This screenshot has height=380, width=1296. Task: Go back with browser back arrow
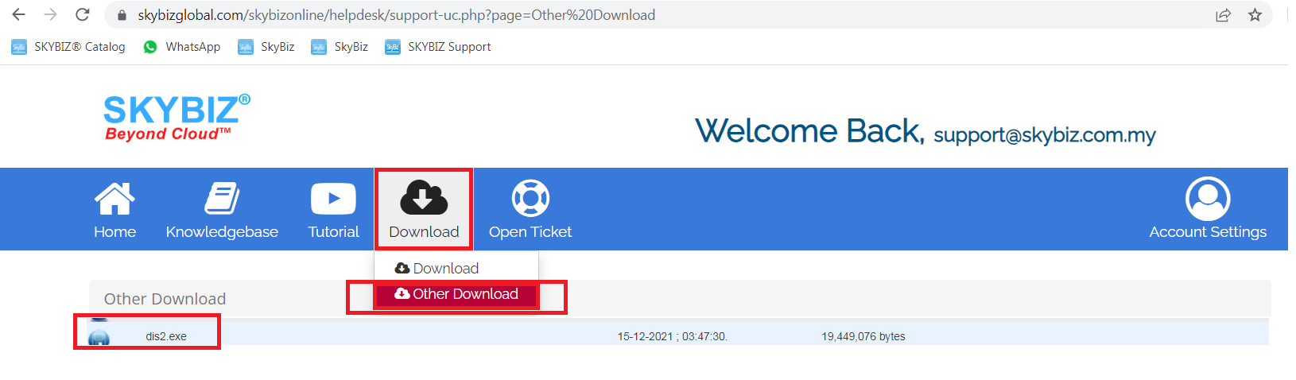[x=19, y=15]
